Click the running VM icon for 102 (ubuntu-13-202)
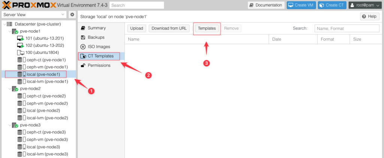384x158 pixels. click(21, 46)
